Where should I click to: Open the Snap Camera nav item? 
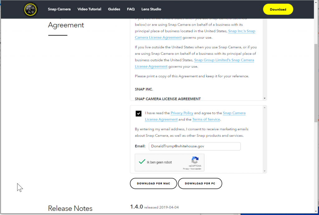(59, 9)
